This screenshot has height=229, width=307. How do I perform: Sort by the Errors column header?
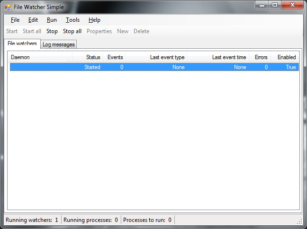point(260,57)
